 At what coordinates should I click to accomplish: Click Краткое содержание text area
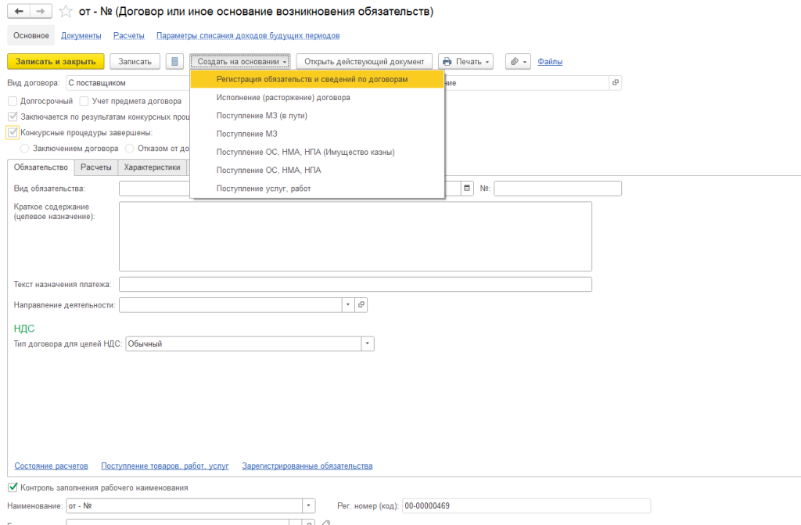coord(356,236)
